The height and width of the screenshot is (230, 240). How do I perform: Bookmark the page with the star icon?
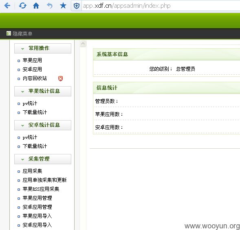pos(63,6)
